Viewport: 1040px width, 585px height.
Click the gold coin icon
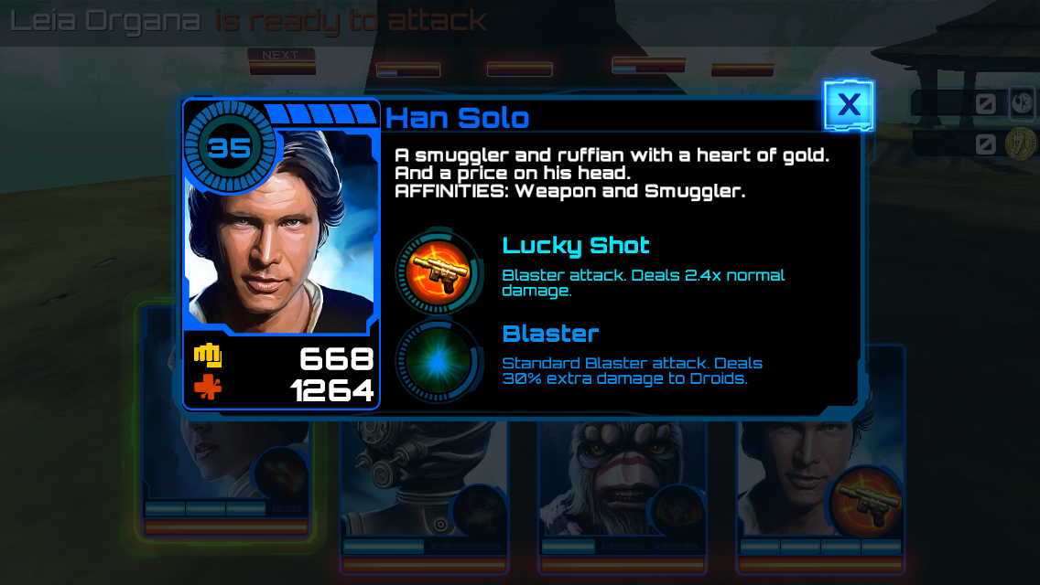point(1021,144)
